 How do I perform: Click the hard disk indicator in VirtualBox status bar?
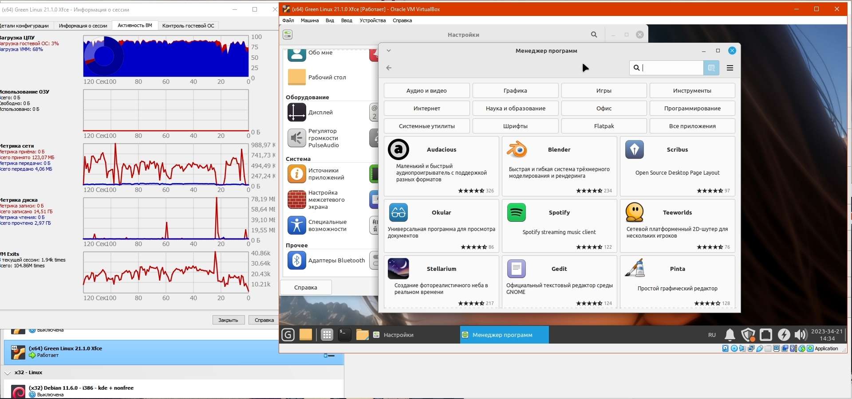(x=726, y=348)
